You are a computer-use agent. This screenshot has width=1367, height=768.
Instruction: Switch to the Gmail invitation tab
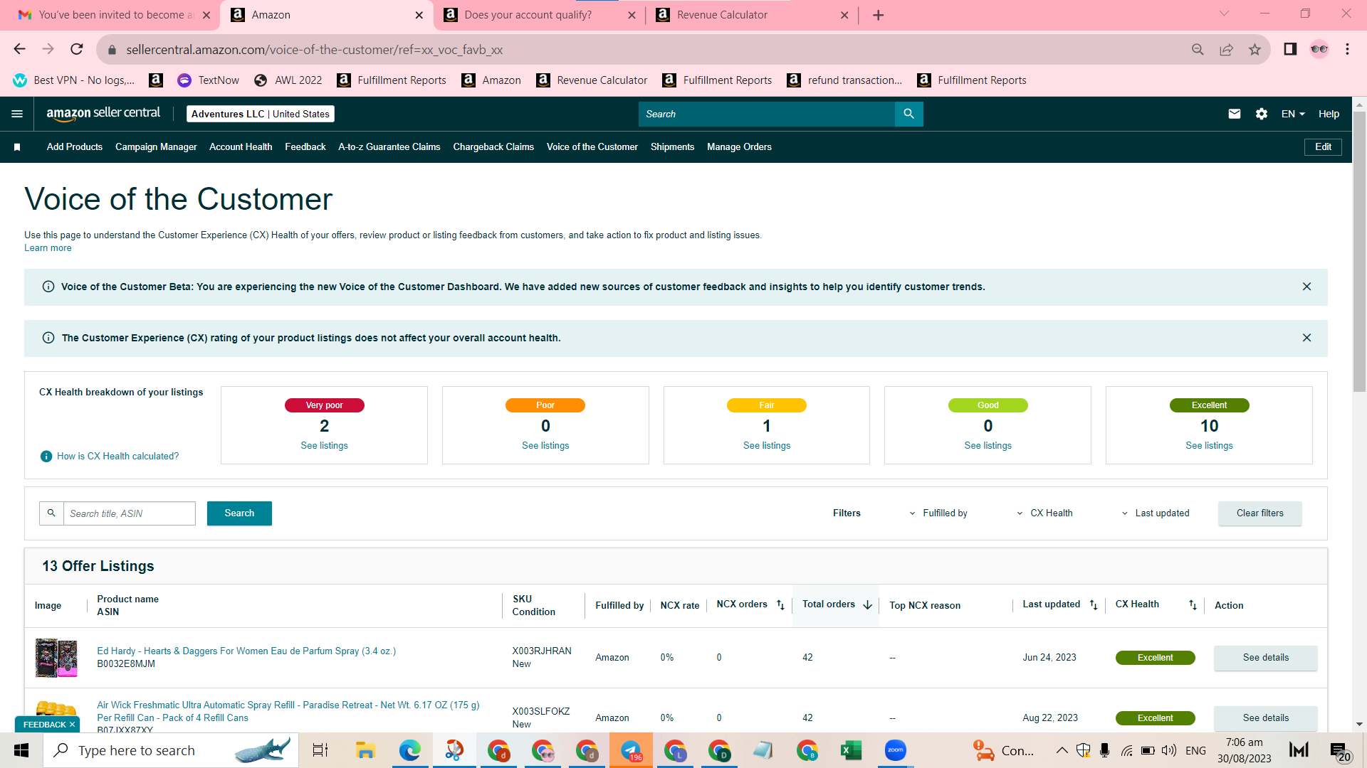[114, 15]
